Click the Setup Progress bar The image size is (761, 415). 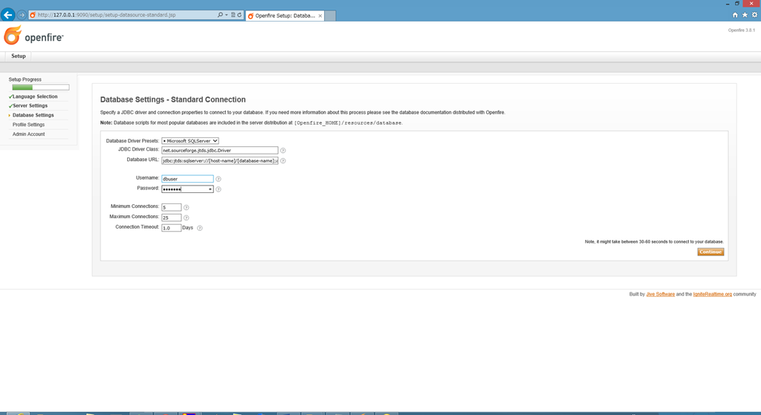click(x=41, y=88)
